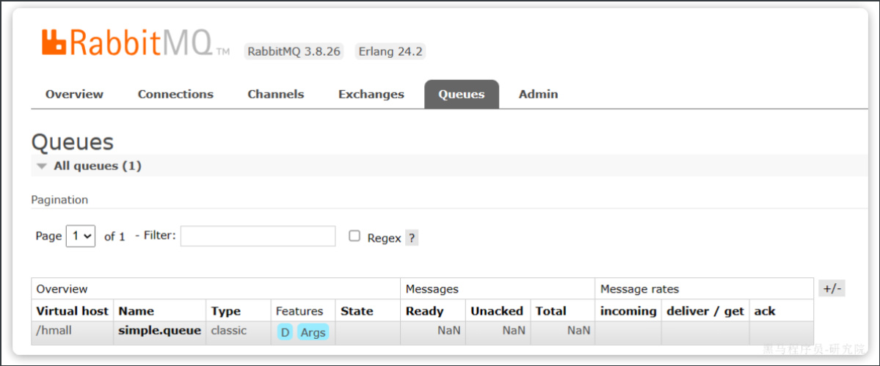The image size is (880, 366).
Task: Sort by State column header
Action: tap(357, 311)
